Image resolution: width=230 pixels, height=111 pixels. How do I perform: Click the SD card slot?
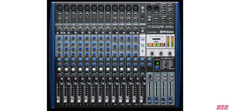156,39
